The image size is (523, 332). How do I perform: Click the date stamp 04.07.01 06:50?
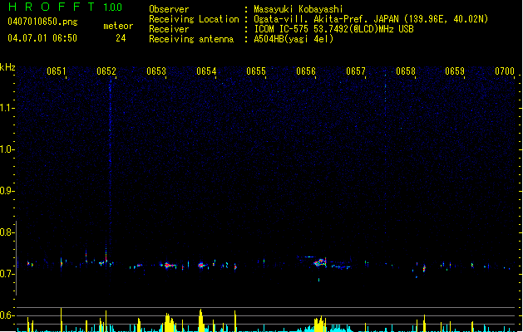[42, 38]
